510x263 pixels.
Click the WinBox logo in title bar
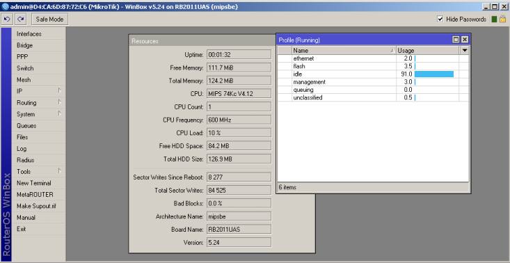coord(5,6)
